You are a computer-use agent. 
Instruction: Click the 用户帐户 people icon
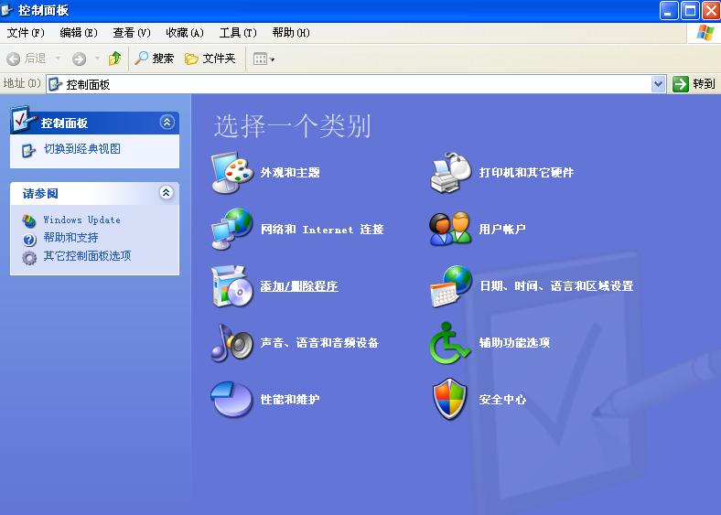coord(450,229)
